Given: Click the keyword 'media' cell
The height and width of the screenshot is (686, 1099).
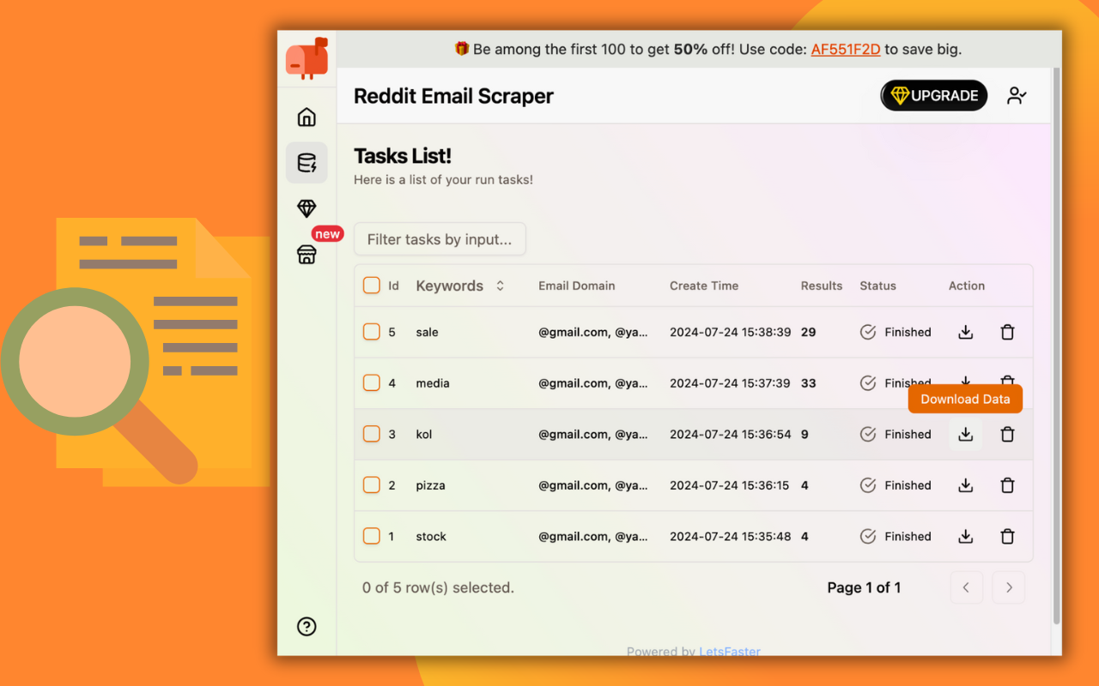Looking at the screenshot, I should [x=433, y=383].
